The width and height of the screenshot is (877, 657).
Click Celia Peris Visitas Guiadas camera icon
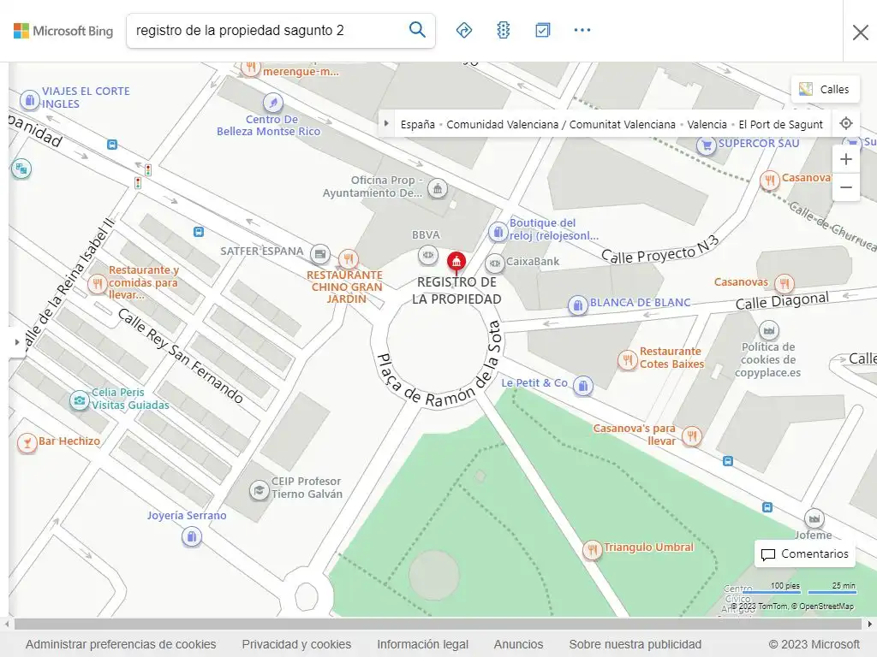[80, 400]
